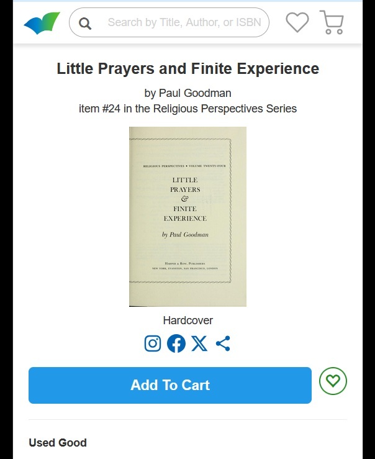Open the wishlist heart in the header

point(297,22)
